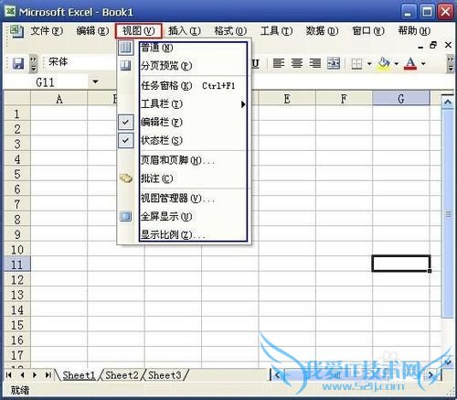Screen dimensions: 457x400
Task: Apply left text alignment
Action: click(279, 63)
